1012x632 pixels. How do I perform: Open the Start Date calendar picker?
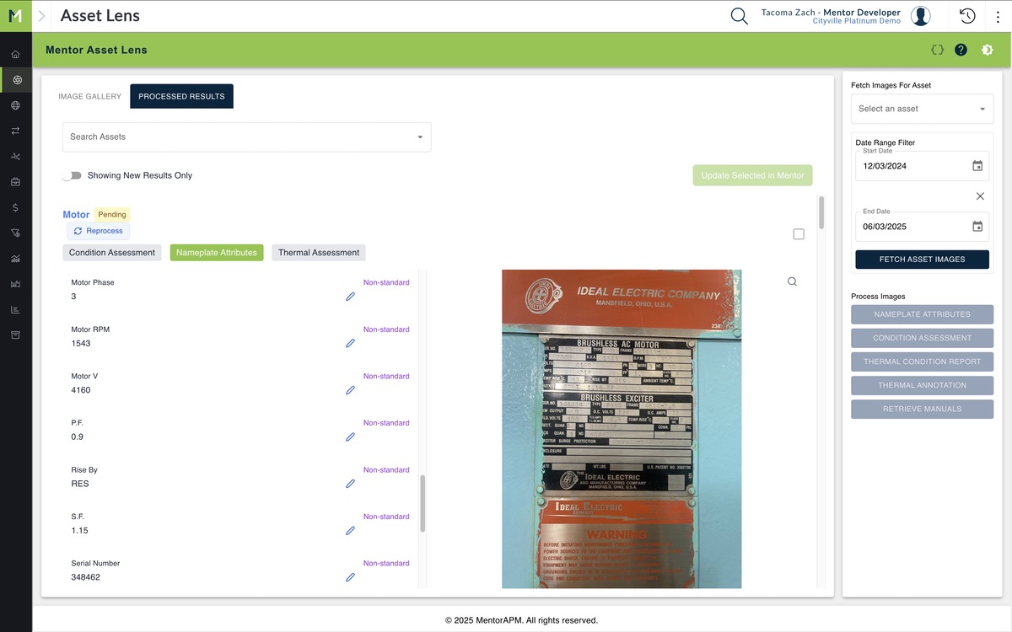coord(977,166)
